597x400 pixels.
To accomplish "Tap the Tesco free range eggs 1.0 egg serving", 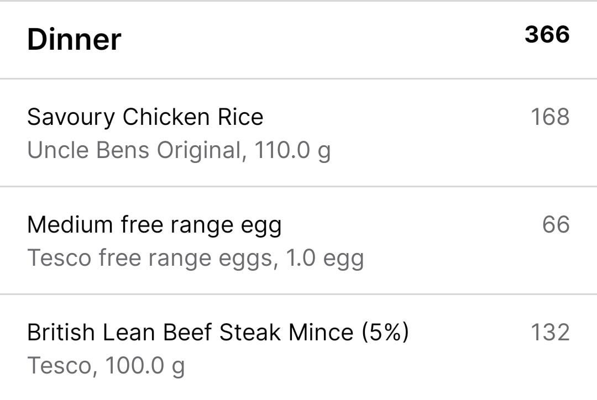I will point(196,258).
